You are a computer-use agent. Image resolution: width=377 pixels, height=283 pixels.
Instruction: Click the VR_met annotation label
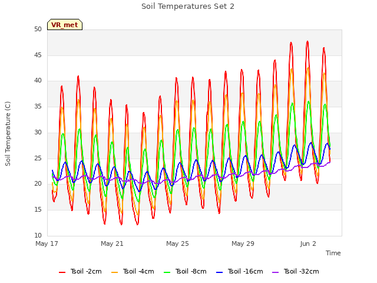coord(65,25)
